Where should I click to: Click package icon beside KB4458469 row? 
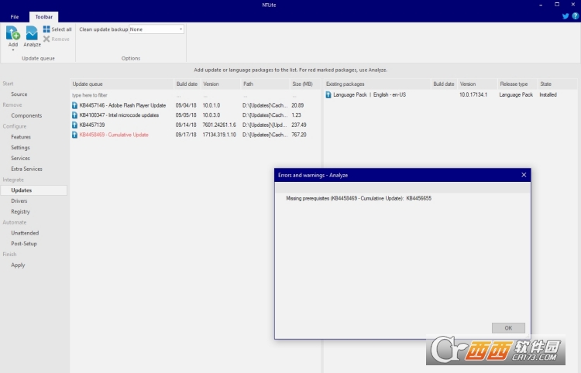tap(74, 135)
